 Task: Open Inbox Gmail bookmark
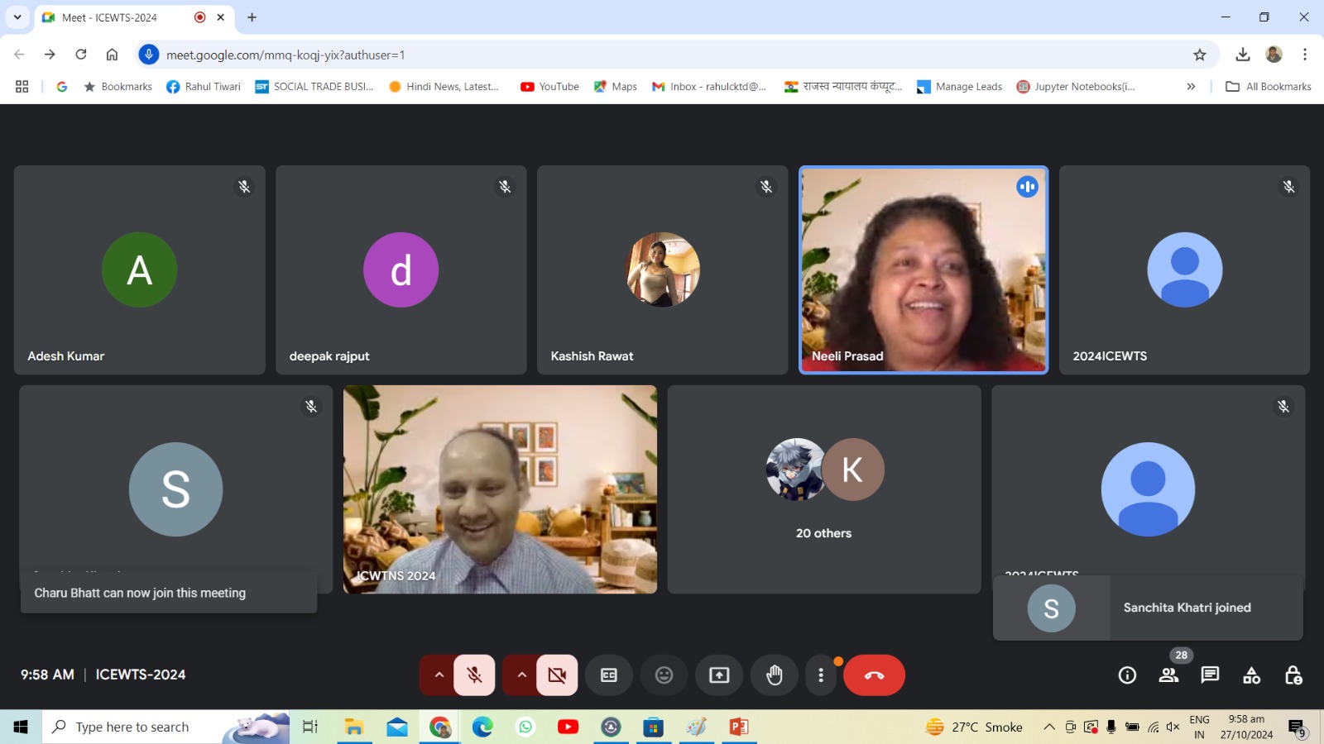coord(709,86)
